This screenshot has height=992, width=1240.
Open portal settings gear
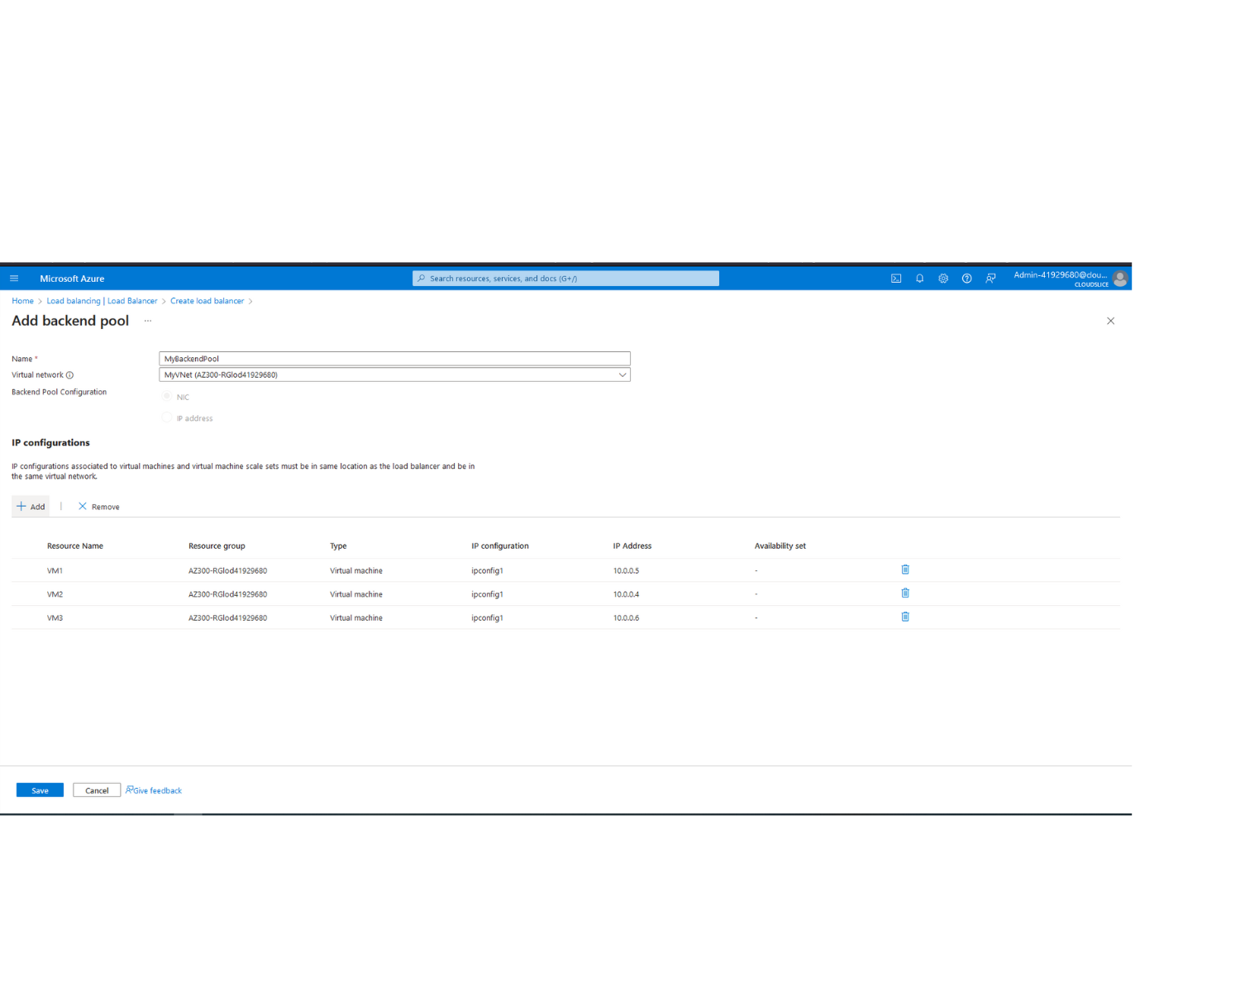[943, 279]
